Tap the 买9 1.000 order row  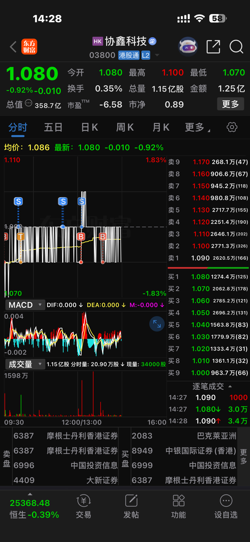pos(208,373)
